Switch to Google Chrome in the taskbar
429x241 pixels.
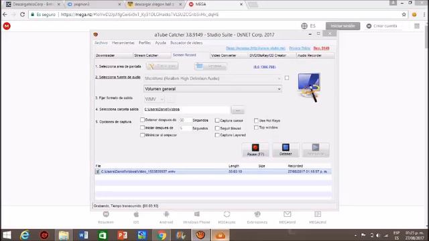pos(162,235)
